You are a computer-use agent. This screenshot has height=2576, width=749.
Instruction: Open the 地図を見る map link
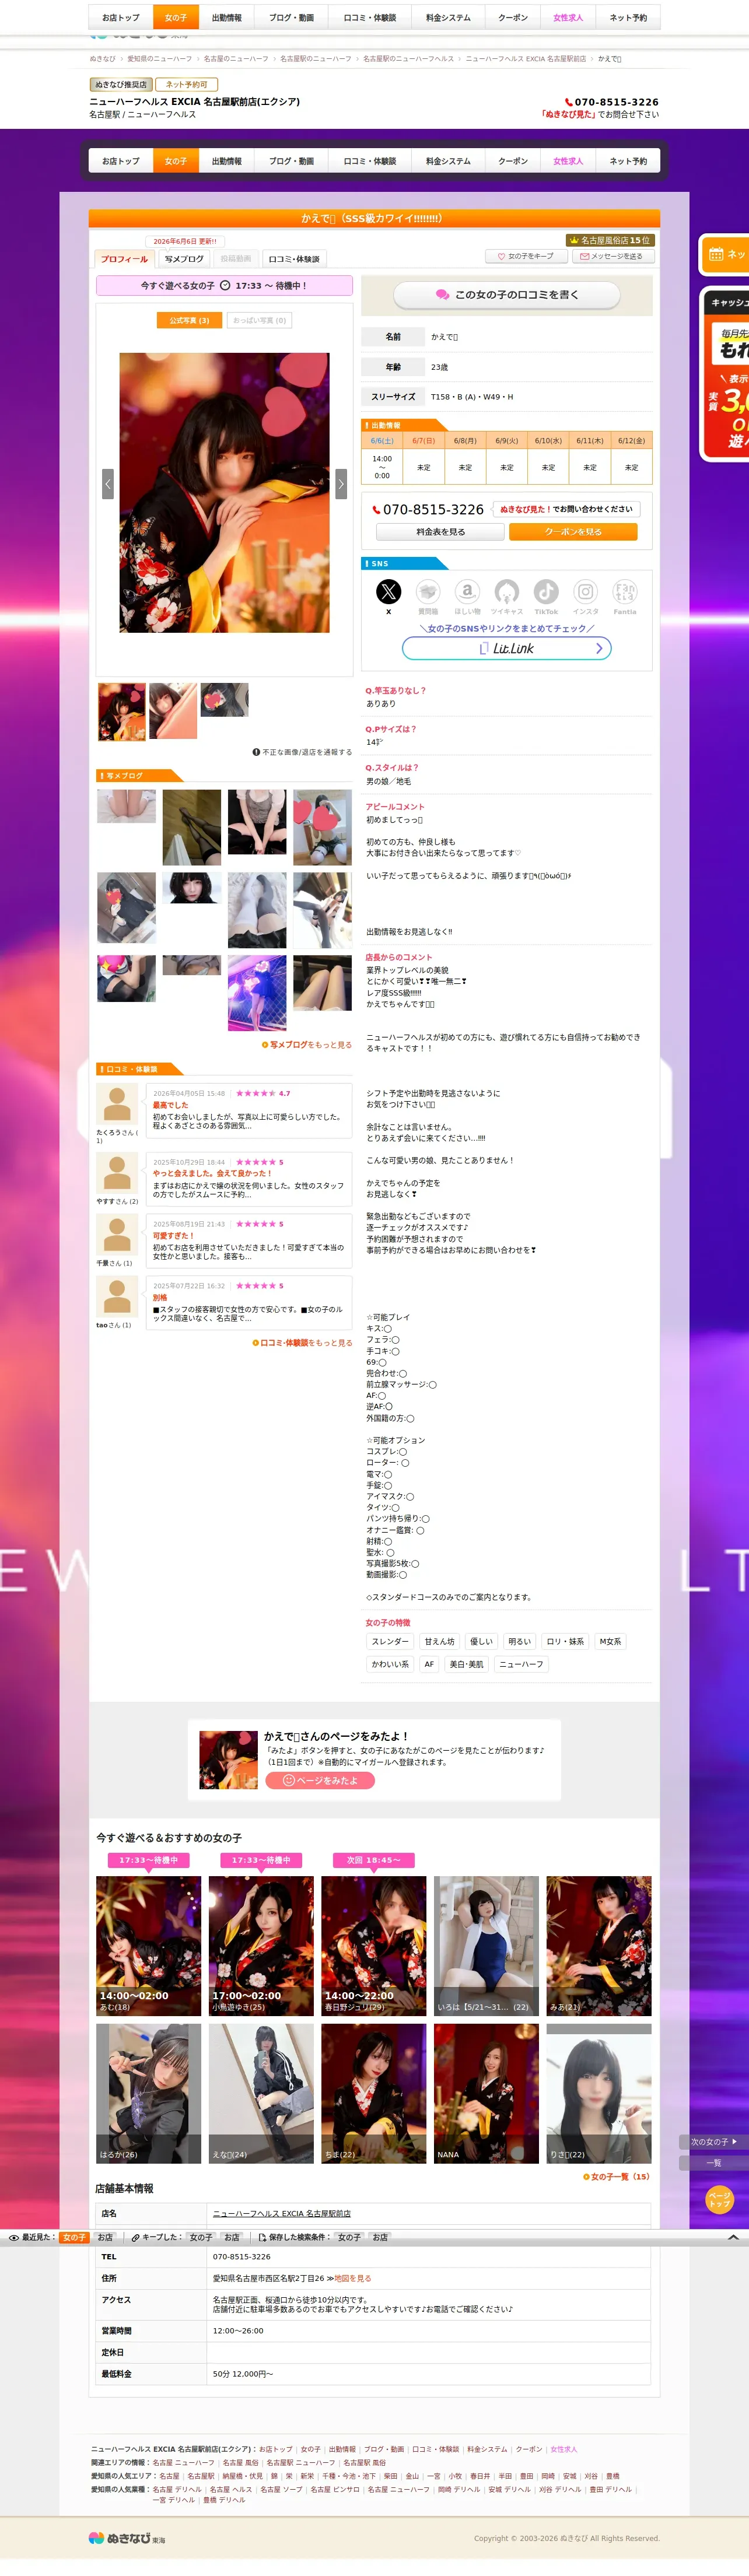(x=352, y=2278)
